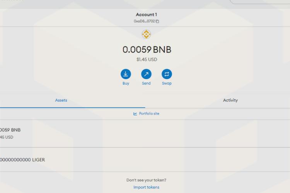The image size is (290, 193).
Task: Open the Swap icon button
Action: point(167,74)
